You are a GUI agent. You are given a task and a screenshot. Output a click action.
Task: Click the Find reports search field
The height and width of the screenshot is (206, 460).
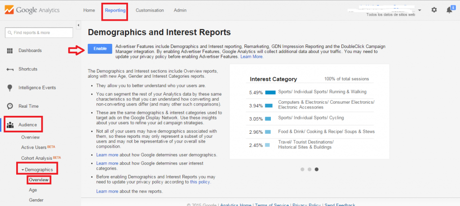coord(39,33)
